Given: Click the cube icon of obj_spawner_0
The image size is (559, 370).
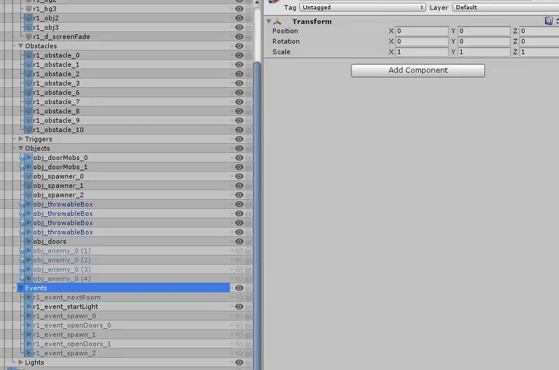Looking at the screenshot, I should click(x=29, y=177).
